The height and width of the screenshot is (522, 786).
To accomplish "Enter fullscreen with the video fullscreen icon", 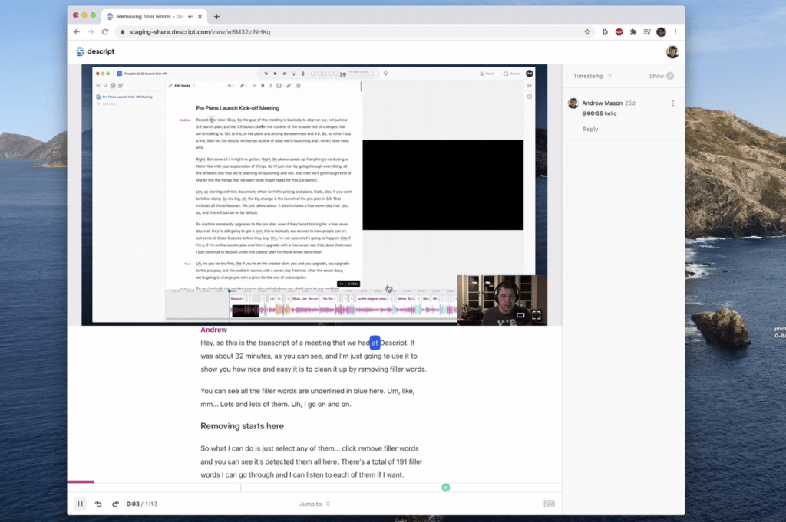I will click(x=537, y=315).
